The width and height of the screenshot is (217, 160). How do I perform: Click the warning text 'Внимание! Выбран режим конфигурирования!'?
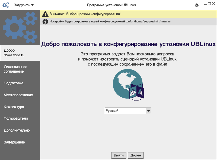(85, 14)
